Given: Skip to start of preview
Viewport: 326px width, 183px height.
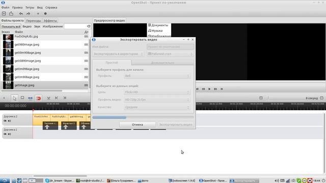Looking at the screenshot, I should tap(197, 89).
